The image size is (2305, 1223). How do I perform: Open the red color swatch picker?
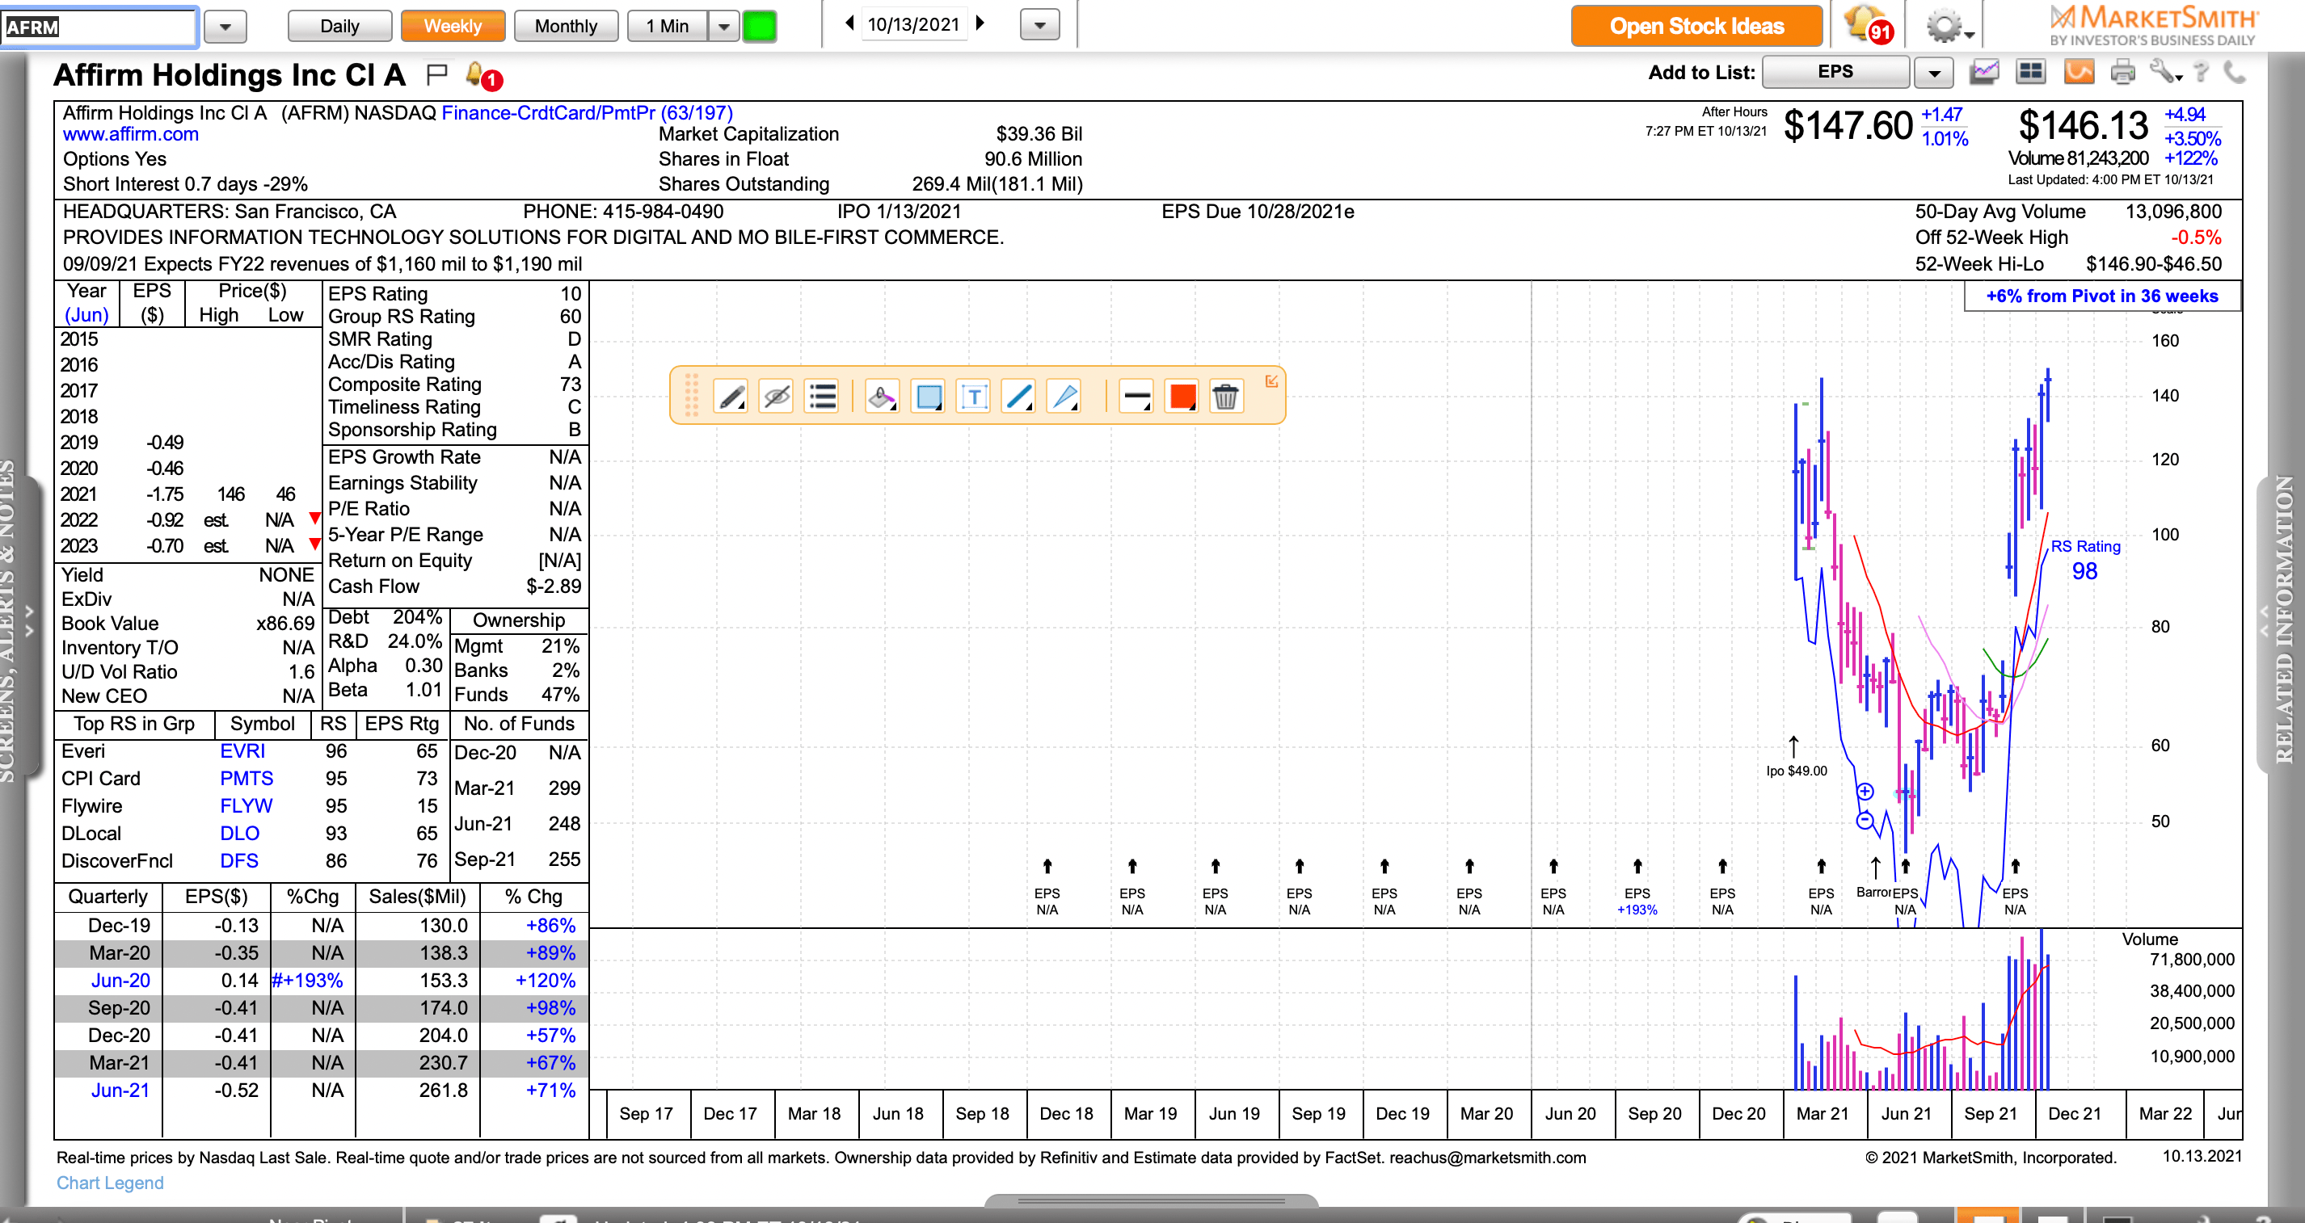(x=1182, y=397)
